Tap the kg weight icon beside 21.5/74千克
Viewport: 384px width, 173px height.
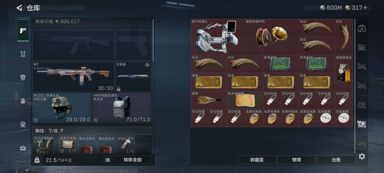click(x=37, y=160)
